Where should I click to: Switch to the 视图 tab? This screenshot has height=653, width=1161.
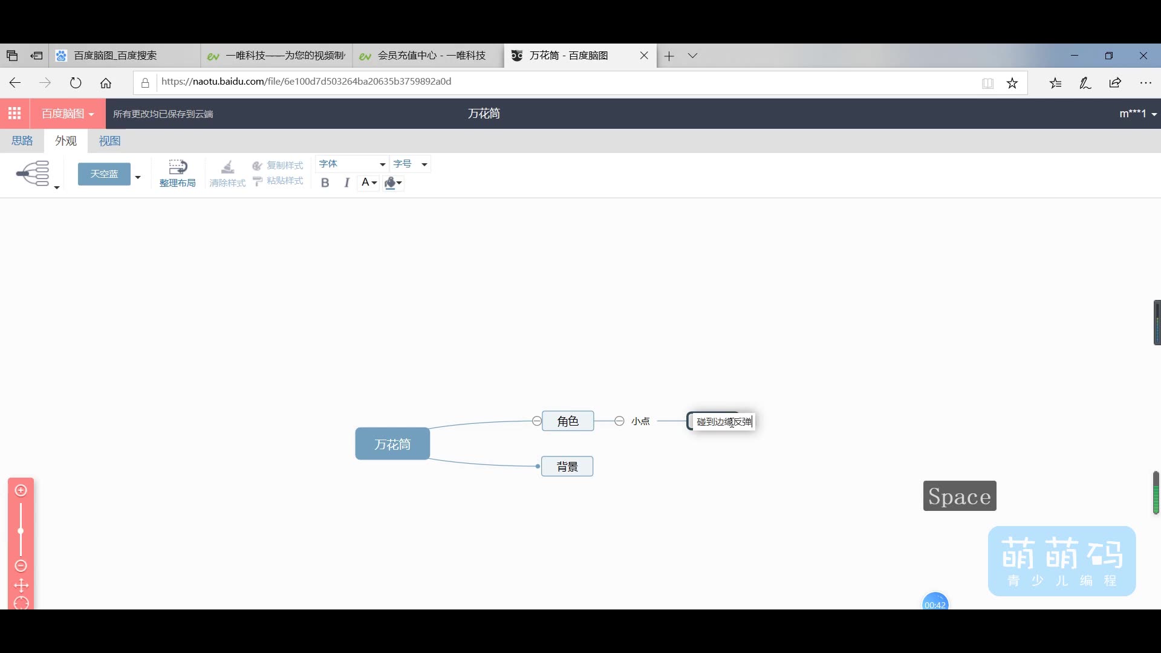[x=109, y=141]
